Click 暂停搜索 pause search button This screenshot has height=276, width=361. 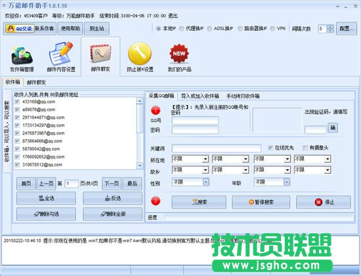[261, 202]
